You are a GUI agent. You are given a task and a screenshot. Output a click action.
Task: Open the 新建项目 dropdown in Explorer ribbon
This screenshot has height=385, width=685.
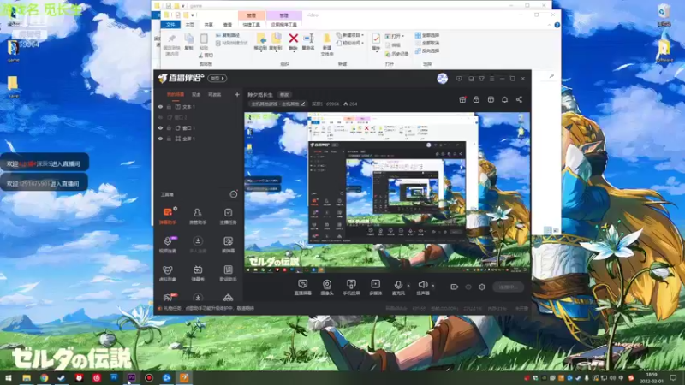click(x=350, y=35)
